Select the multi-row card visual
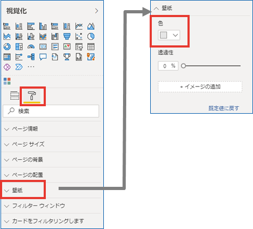This screenshot has height=229, width=253. (x=55, y=47)
